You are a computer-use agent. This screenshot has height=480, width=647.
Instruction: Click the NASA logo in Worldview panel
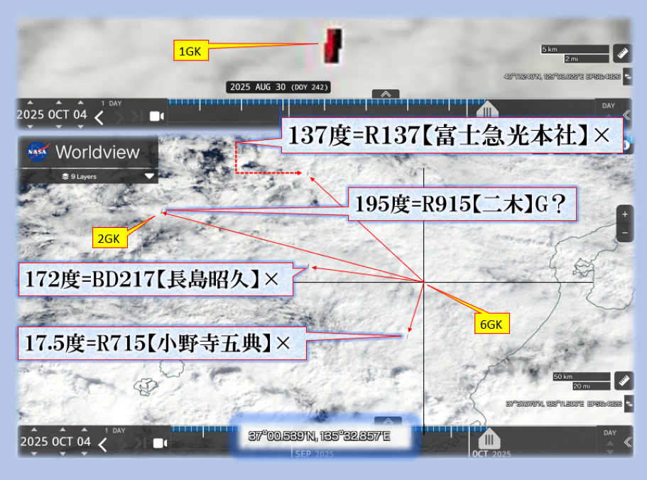38,152
